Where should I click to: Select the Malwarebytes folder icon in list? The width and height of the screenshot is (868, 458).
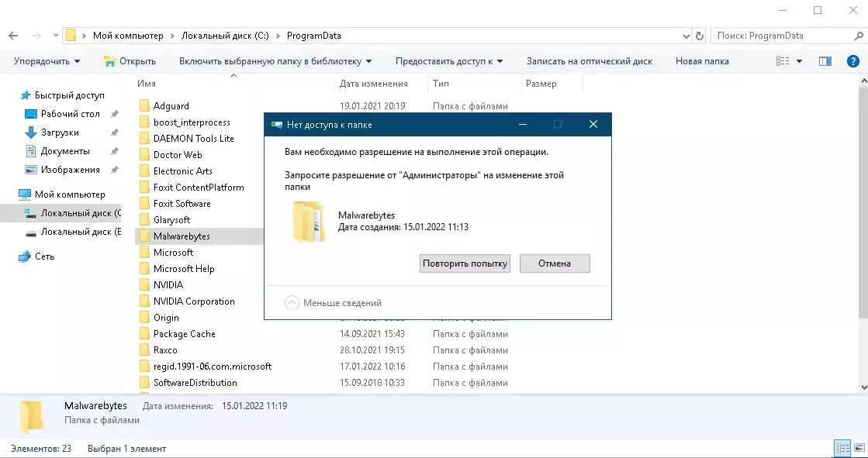click(x=144, y=236)
